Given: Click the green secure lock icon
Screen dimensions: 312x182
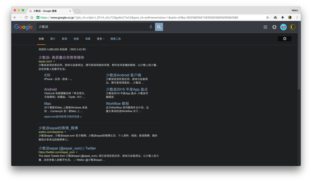Looking at the screenshot, I should coord(38,18).
